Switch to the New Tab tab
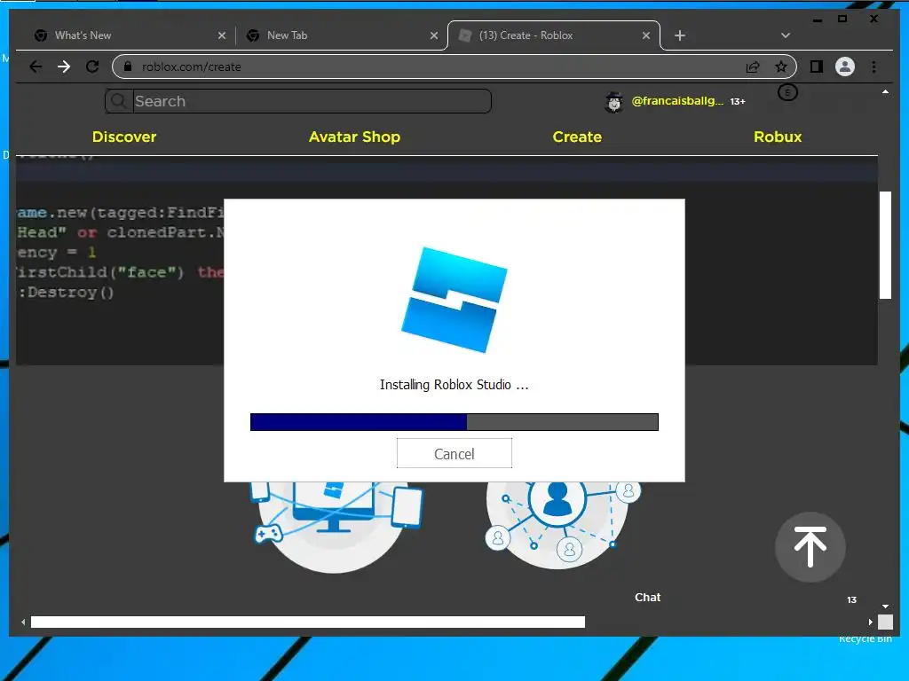Viewport: 909px width, 681px height. pos(342,35)
